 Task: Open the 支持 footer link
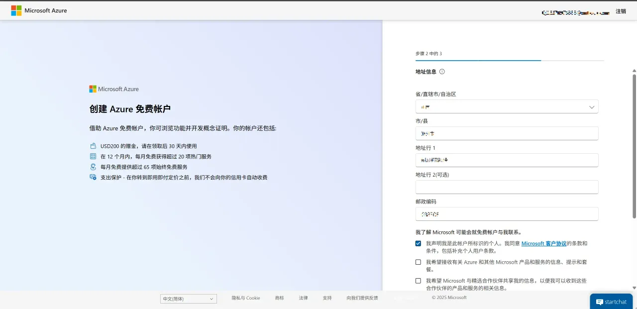[327, 298]
